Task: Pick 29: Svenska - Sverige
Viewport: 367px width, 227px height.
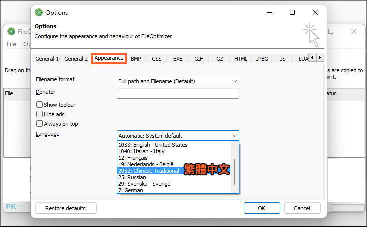Action: (x=174, y=184)
